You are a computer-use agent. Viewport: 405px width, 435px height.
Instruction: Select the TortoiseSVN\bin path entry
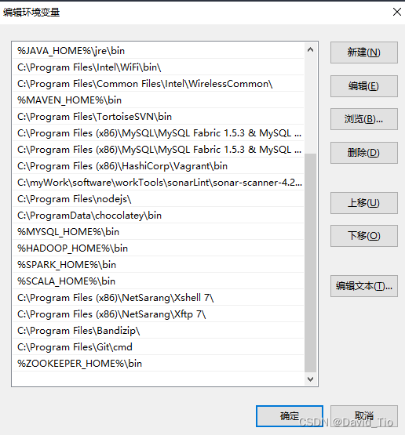[x=158, y=117]
